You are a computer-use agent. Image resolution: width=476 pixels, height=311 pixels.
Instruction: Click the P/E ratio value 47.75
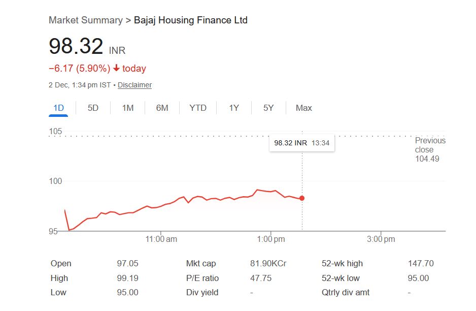click(x=261, y=278)
